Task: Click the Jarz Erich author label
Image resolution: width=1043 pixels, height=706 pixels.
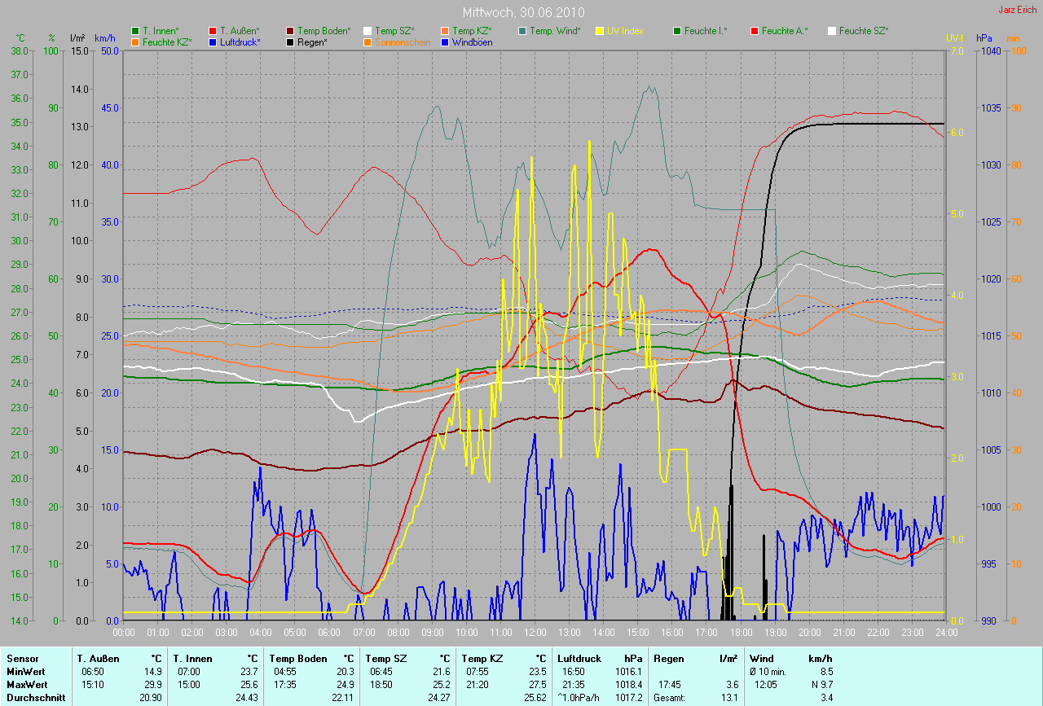Action: (x=1016, y=10)
